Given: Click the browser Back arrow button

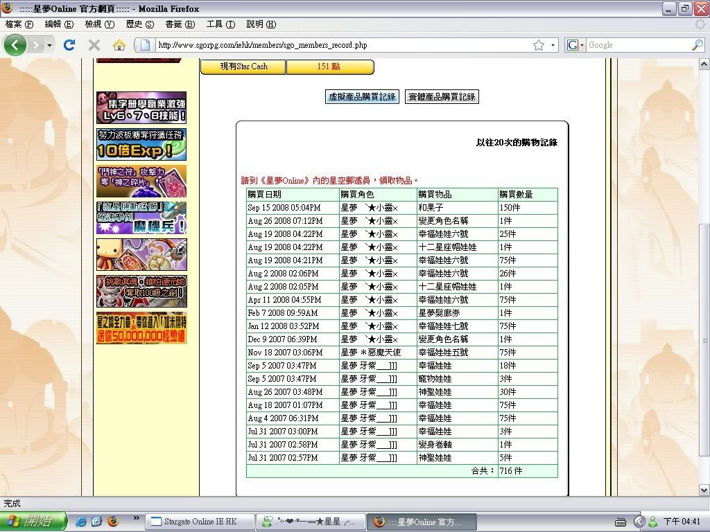Looking at the screenshot, I should (x=16, y=45).
